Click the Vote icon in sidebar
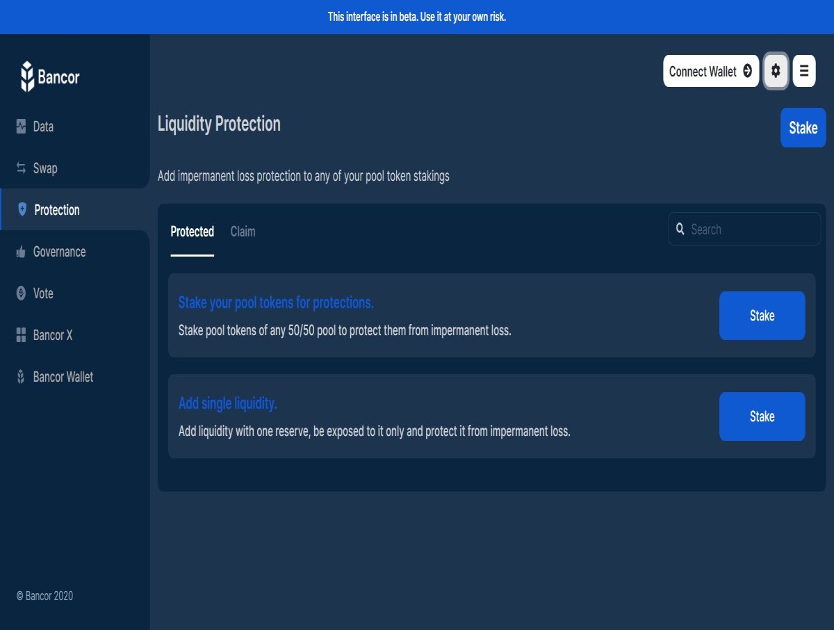 pos(21,293)
